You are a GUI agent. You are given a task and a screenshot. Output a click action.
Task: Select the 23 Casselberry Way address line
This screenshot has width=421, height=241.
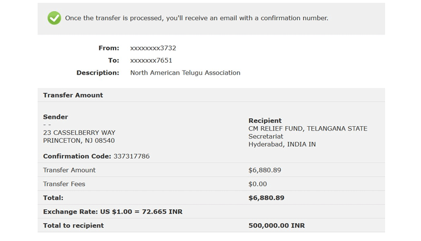point(79,133)
